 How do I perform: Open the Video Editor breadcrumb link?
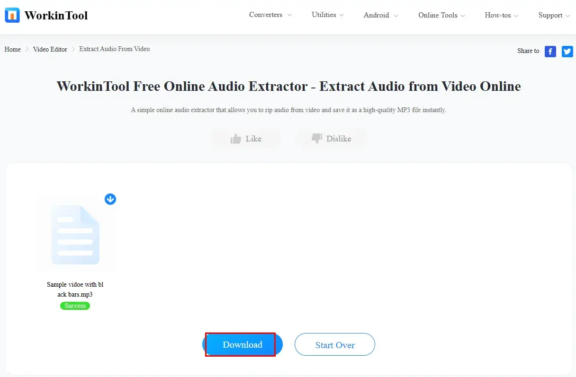(50, 49)
